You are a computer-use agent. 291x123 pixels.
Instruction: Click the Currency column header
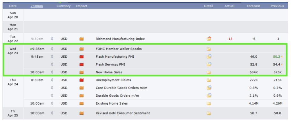click(x=63, y=6)
